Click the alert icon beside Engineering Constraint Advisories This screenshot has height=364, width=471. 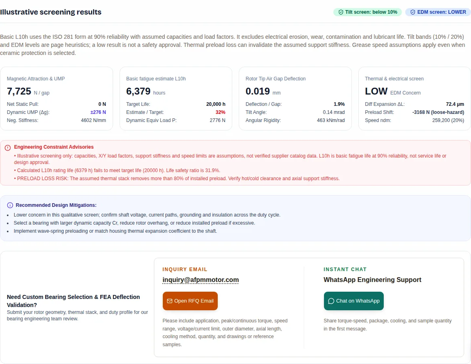[8, 147]
